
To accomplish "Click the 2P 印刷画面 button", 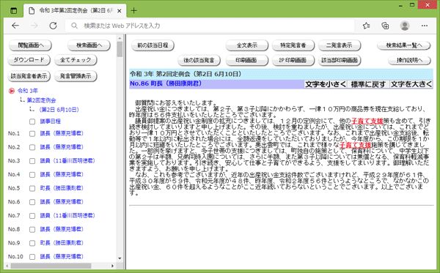I will pyautogui.click(x=293, y=60).
